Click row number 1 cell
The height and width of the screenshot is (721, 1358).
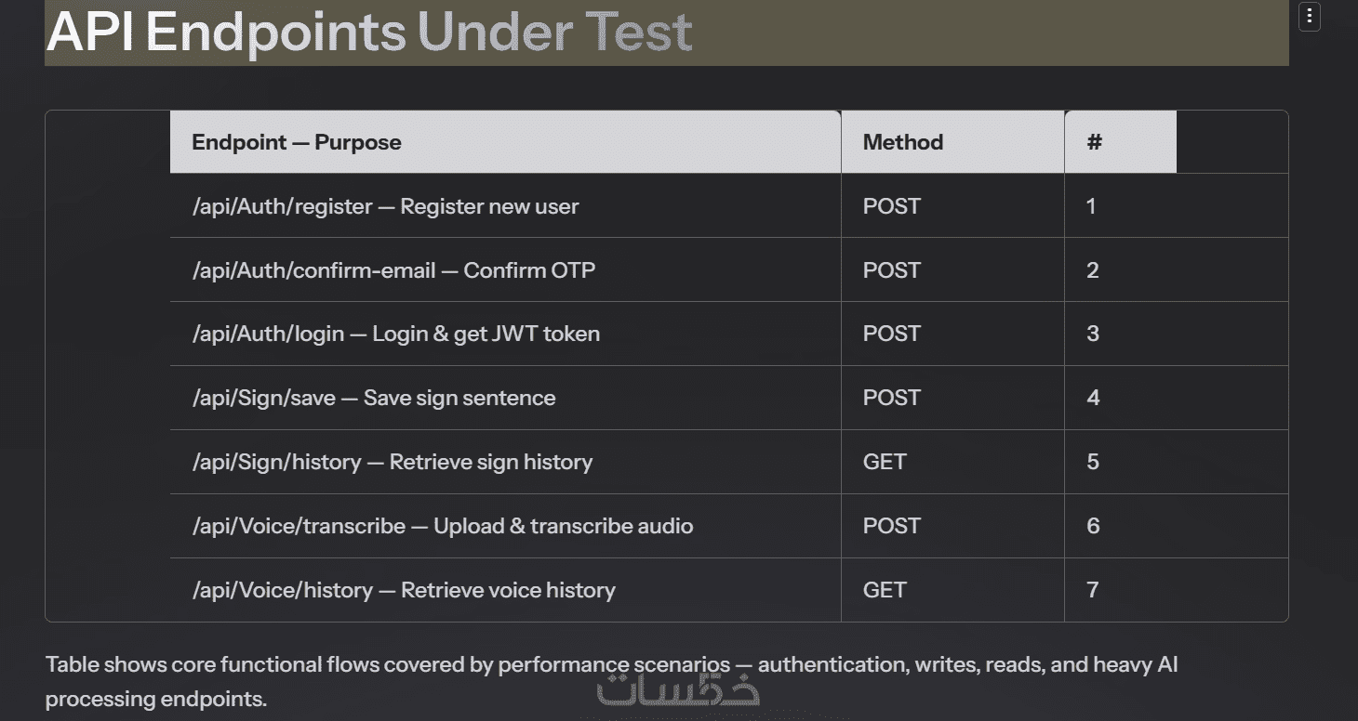pos(1177,206)
